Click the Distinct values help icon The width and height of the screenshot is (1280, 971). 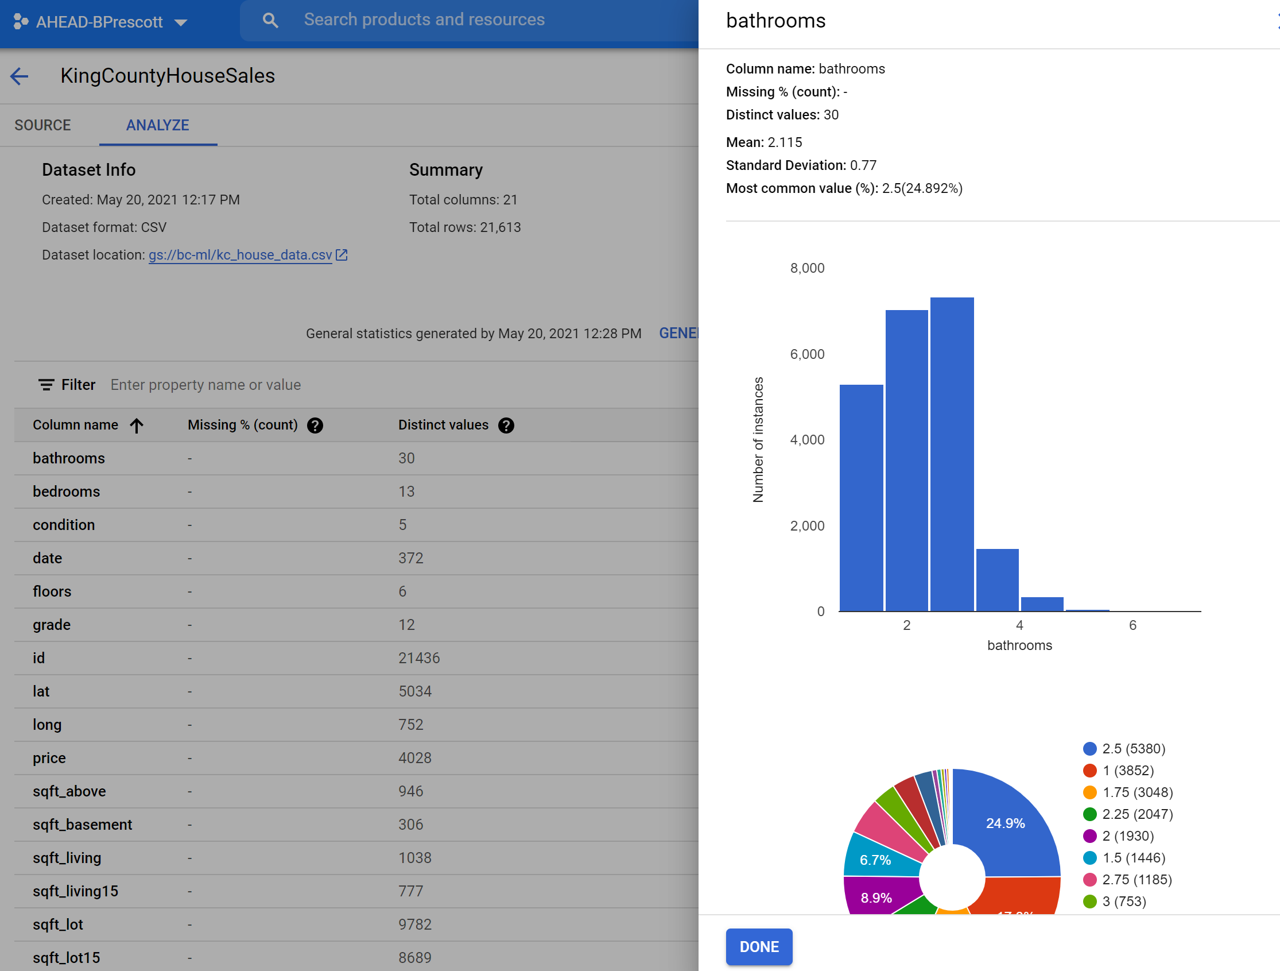[506, 425]
